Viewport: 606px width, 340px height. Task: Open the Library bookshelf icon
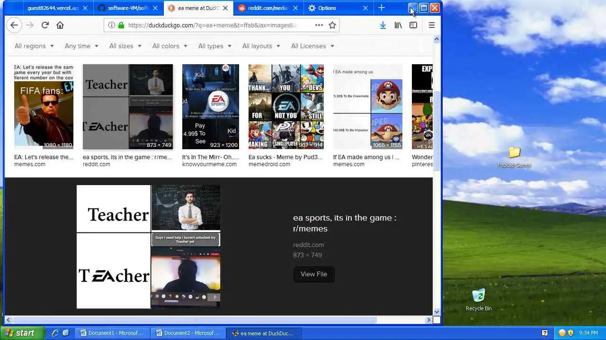point(398,25)
